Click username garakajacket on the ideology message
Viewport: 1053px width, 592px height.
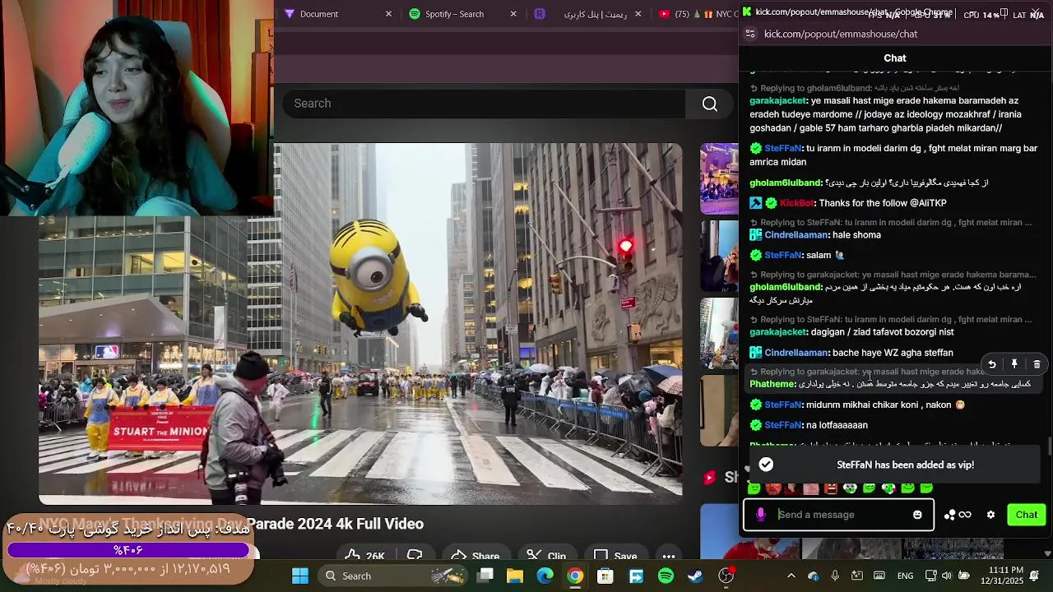coord(778,101)
